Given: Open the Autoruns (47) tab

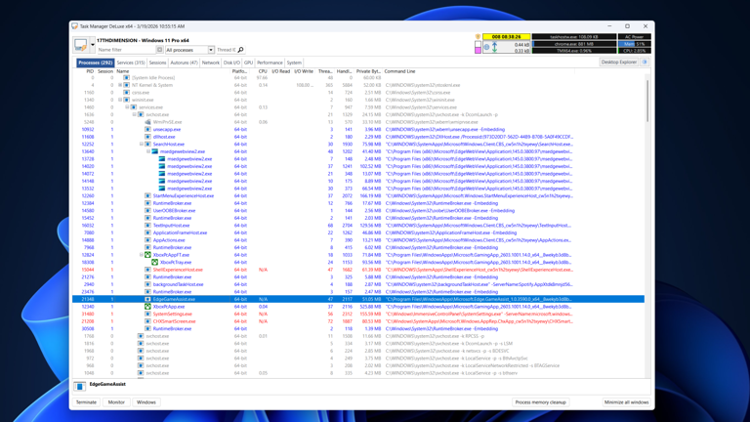Looking at the screenshot, I should click(x=185, y=63).
